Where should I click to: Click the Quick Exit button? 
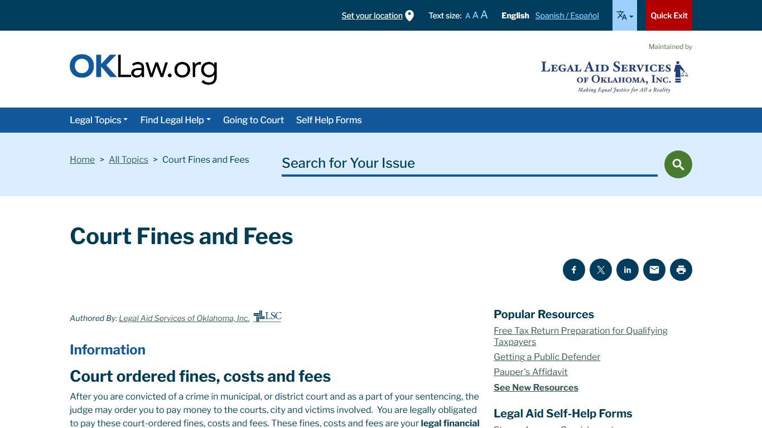point(669,15)
